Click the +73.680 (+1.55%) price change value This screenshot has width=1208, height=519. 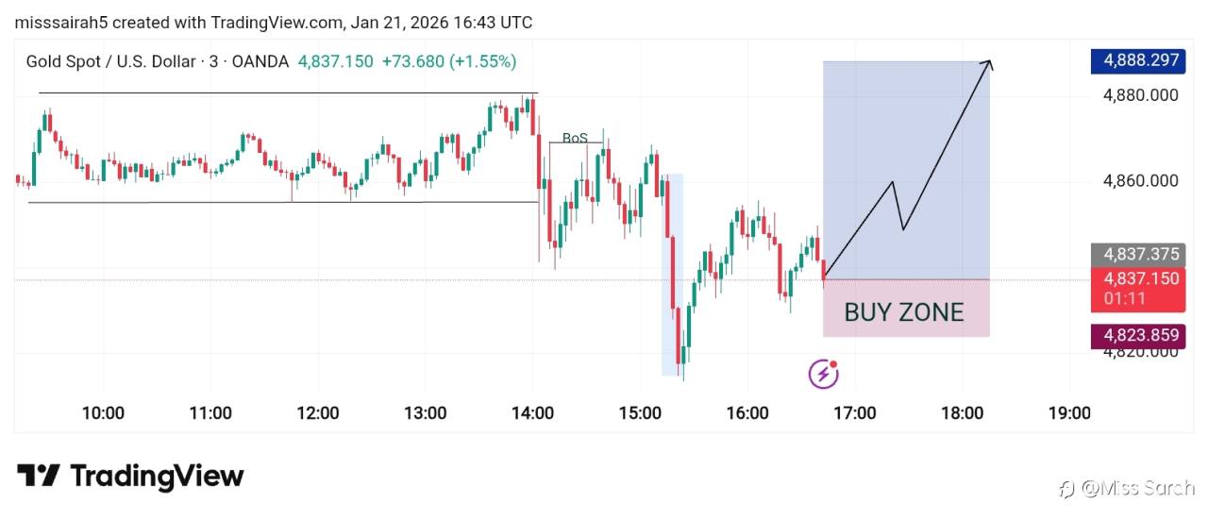pyautogui.click(x=448, y=61)
